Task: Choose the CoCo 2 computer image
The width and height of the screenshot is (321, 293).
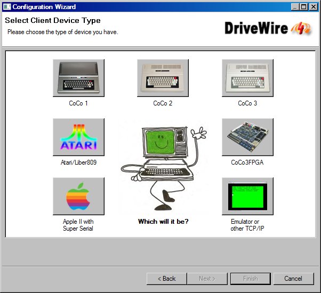Action: pyautogui.click(x=163, y=78)
